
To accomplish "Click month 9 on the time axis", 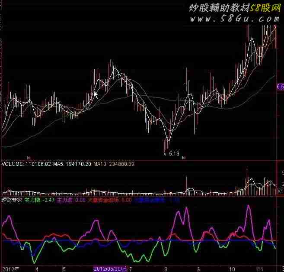I will [x=199, y=269].
